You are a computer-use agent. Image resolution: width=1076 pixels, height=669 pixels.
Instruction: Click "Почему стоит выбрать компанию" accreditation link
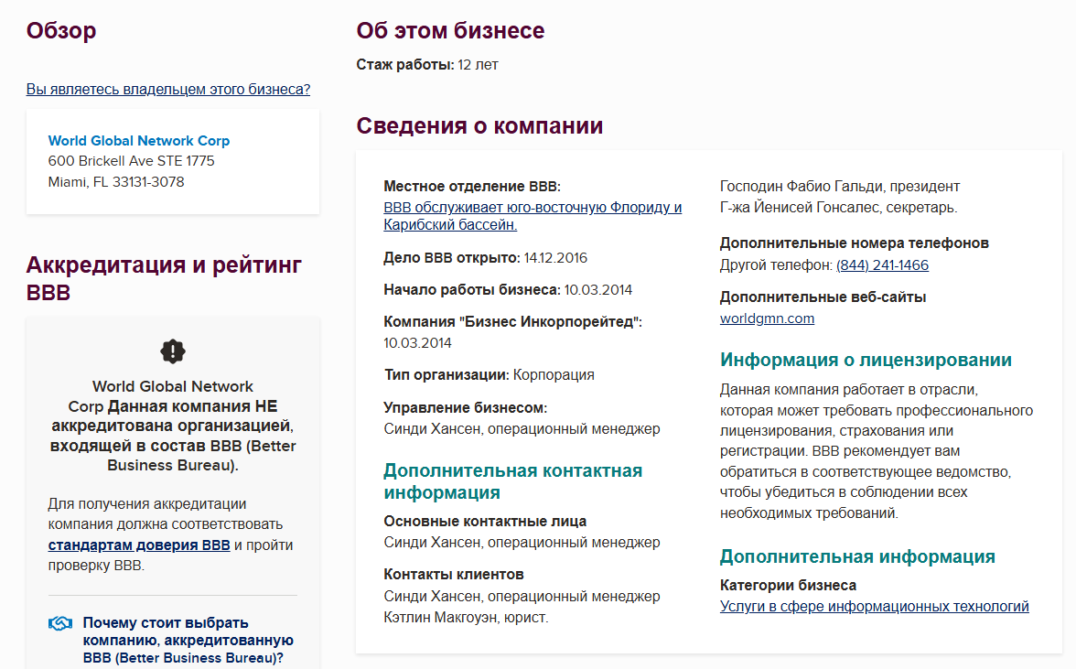pyautogui.click(x=188, y=641)
